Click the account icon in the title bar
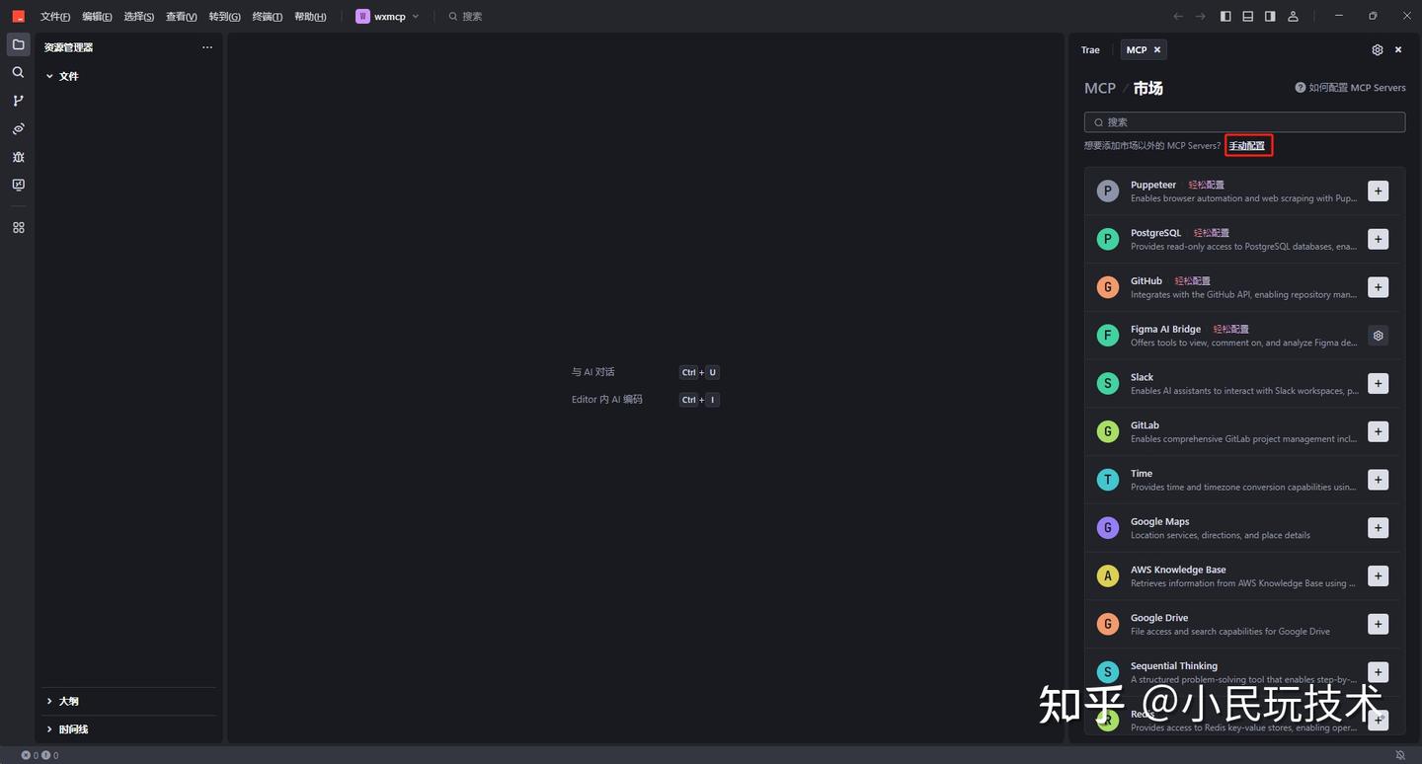Viewport: 1422px width, 764px height. pyautogui.click(x=1293, y=16)
